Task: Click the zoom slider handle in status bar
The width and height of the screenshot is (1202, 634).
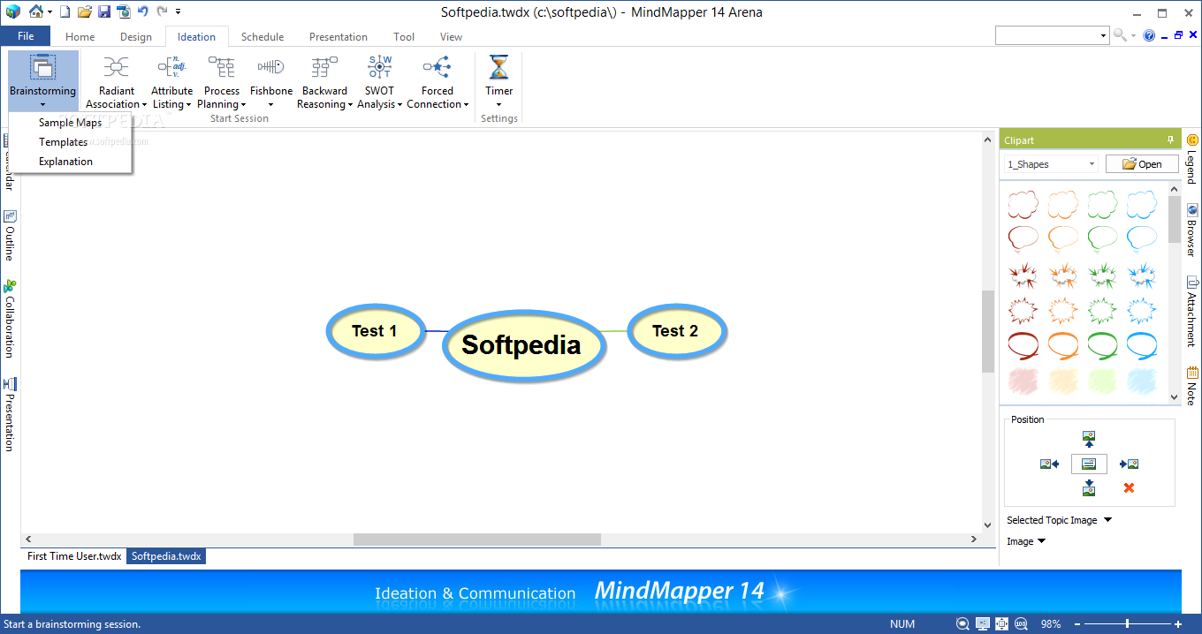Action: 1127,623
